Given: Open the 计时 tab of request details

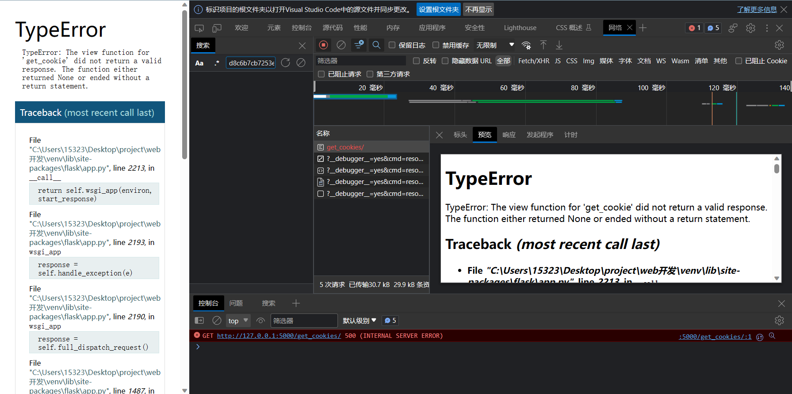Looking at the screenshot, I should pyautogui.click(x=571, y=135).
